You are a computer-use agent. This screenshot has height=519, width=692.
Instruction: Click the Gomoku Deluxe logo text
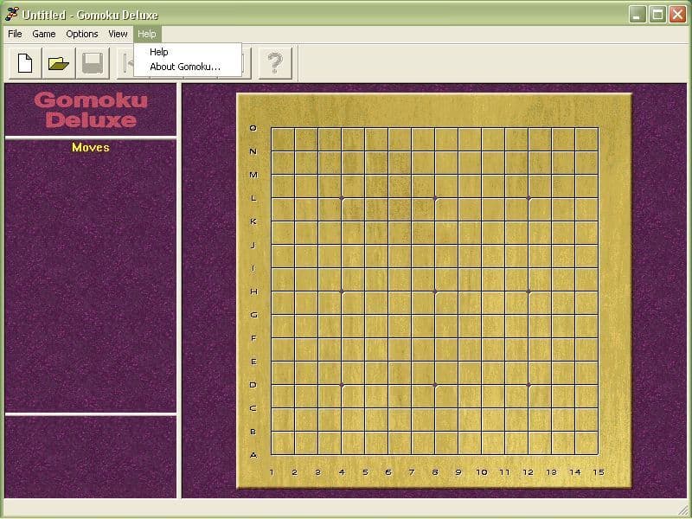pos(91,110)
